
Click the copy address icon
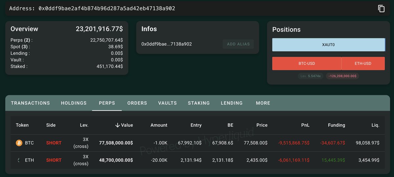(381, 9)
